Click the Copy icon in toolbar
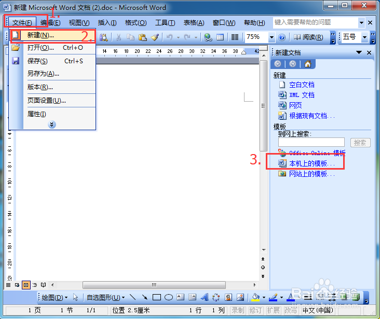380x319 pixels. point(130,37)
